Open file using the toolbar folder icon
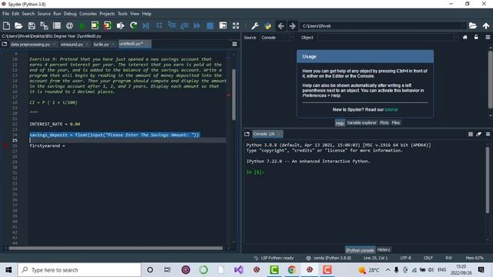493x277 pixels. tap(18, 25)
